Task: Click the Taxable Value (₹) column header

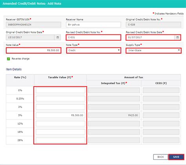Action: pos(60,77)
